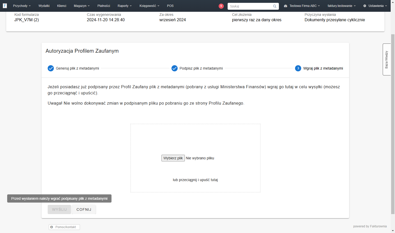Click the 'Autoryzacja Profilem Zaufanym' heading
The width and height of the screenshot is (395, 233).
tap(82, 51)
